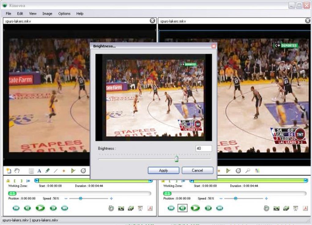Pick the pencil drawing tool in left toolbar
The height and width of the screenshot is (225, 312).
coord(47,171)
